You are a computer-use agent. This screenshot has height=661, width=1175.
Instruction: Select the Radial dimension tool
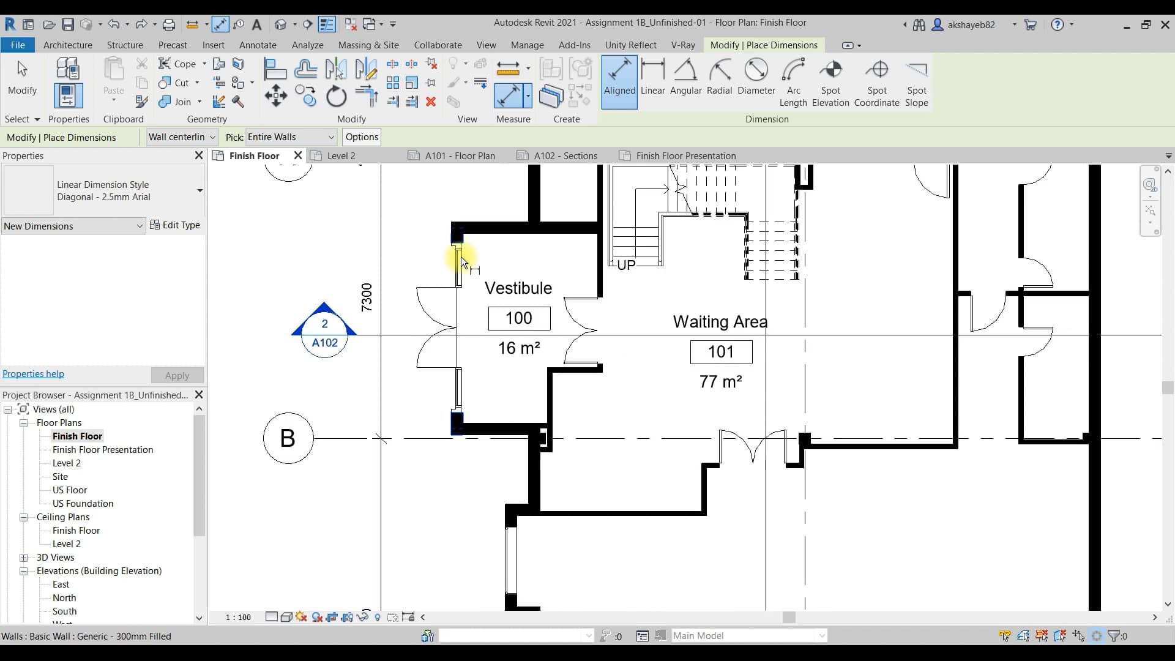click(x=720, y=78)
